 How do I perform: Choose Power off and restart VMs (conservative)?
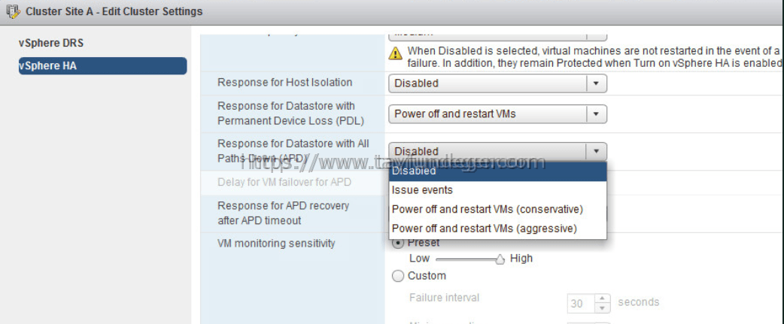click(497, 209)
